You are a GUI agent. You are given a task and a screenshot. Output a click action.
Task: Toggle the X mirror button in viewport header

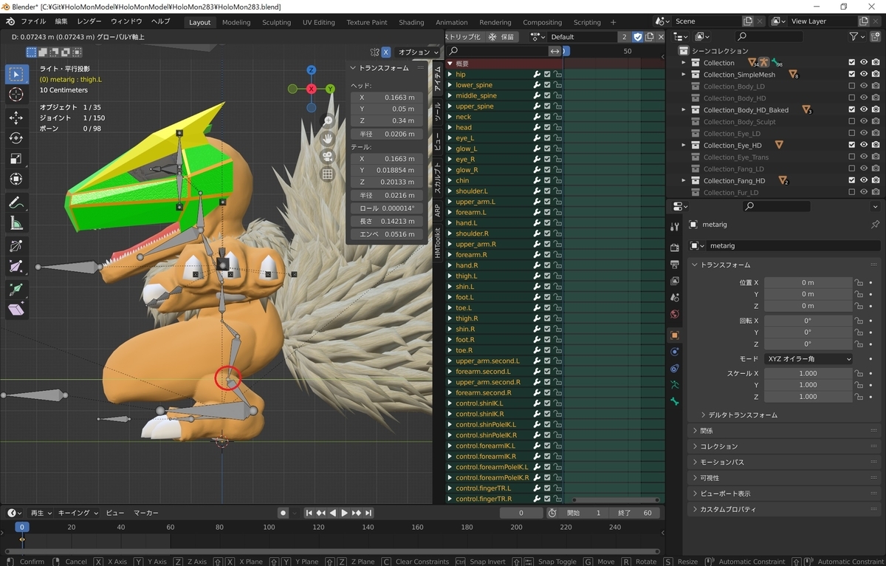(385, 52)
